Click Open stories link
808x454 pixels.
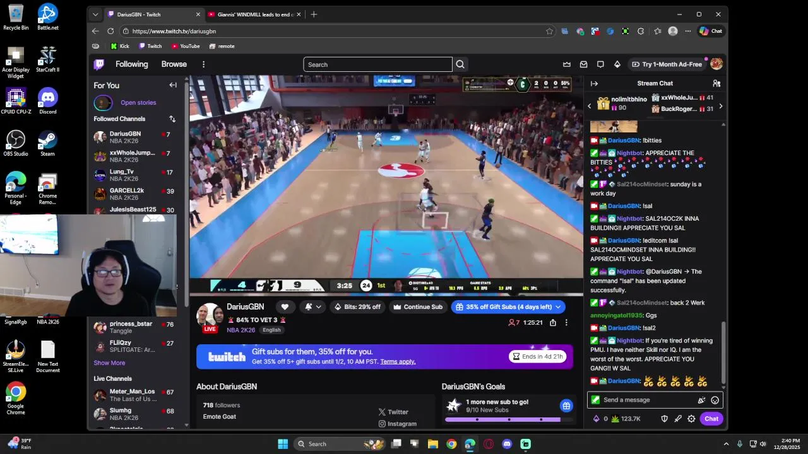pos(138,102)
